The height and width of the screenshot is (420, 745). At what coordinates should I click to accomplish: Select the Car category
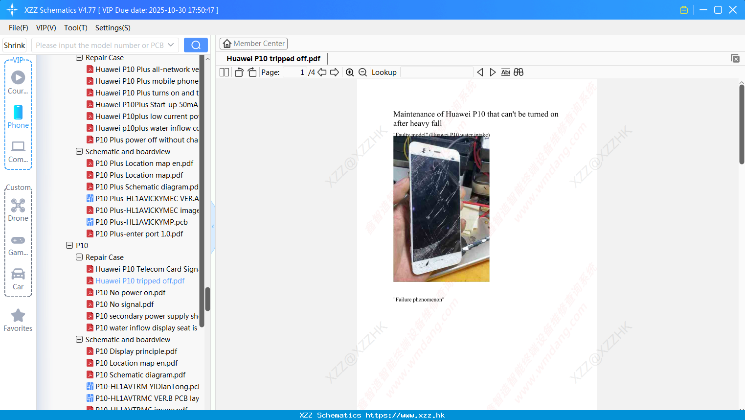[18, 279]
